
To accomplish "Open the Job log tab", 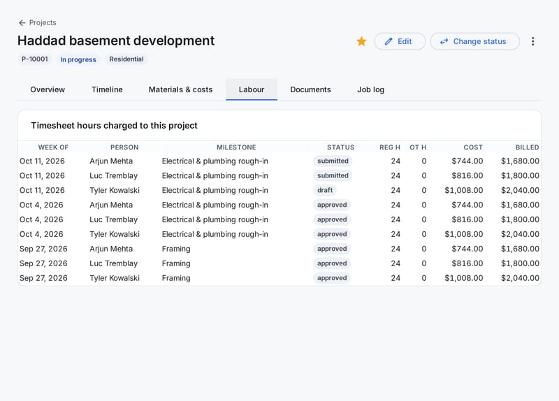I will [x=371, y=89].
